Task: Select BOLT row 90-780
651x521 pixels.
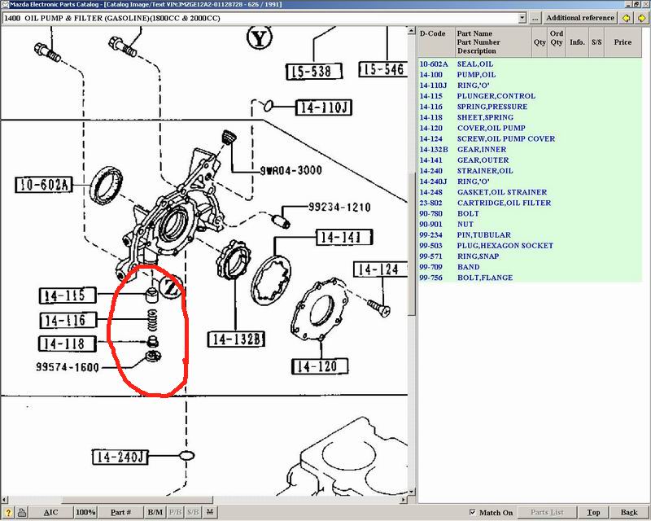Action: 531,213
